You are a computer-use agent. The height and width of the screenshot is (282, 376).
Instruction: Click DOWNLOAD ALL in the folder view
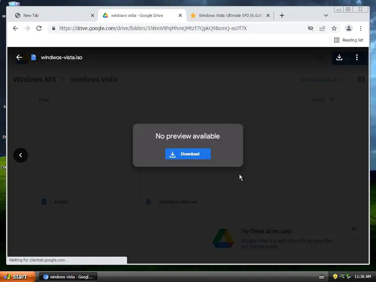click(321, 80)
